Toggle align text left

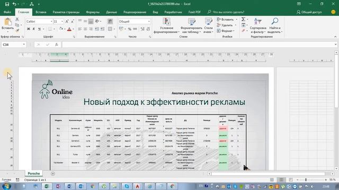click(x=80, y=29)
